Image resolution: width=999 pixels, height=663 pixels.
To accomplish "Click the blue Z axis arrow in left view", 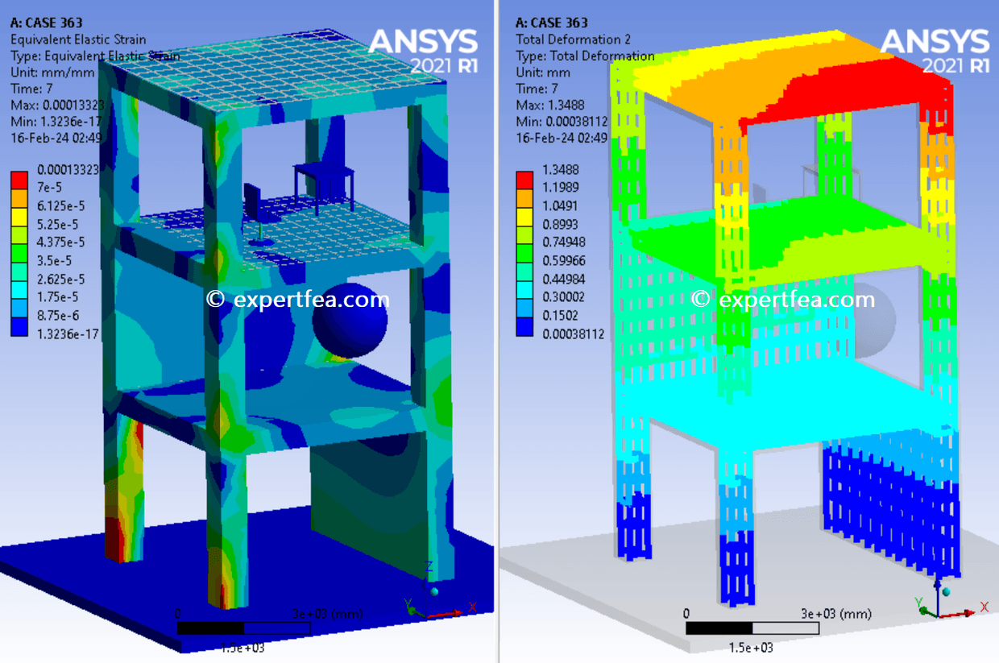I will tap(425, 584).
